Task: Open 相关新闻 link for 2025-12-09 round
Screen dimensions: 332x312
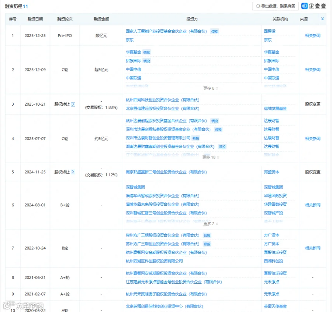Action: tap(312, 70)
